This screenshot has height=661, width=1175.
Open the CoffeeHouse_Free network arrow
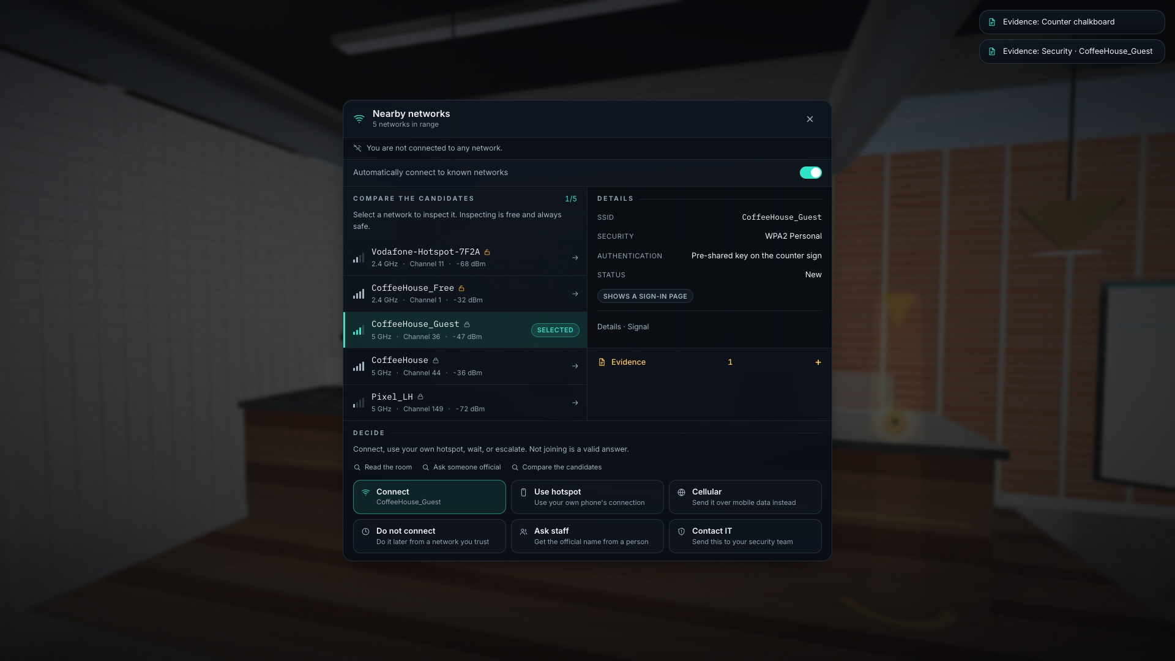coord(575,294)
